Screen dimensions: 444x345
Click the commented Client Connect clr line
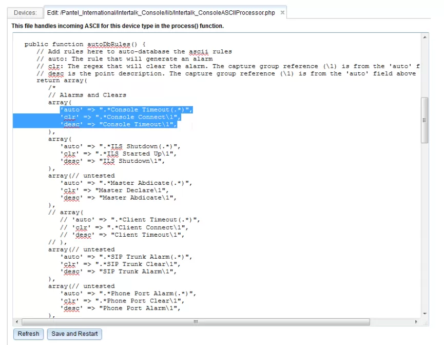[123, 227]
